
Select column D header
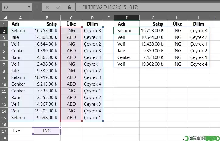pos(92,18)
